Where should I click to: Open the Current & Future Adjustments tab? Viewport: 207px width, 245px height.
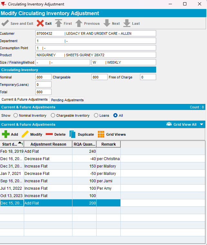click(24, 100)
